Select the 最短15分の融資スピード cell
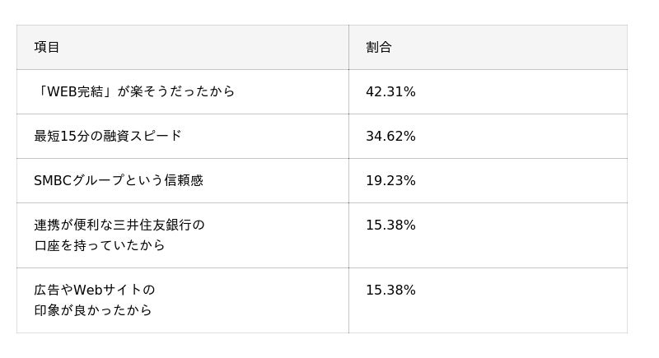This screenshot has width=659, height=358. [x=108, y=137]
